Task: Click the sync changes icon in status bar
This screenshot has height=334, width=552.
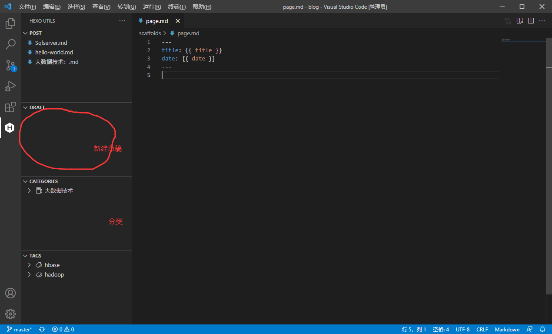Action: pos(42,330)
